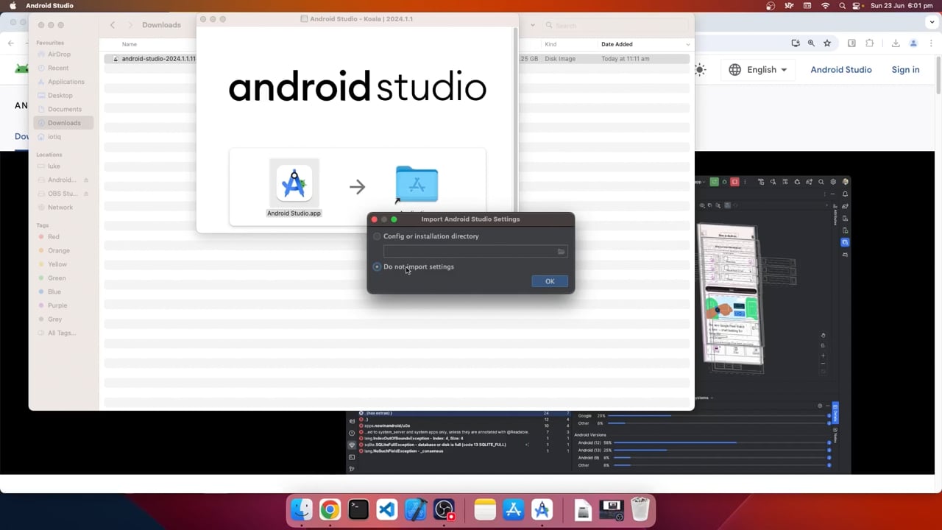Open Wi-Fi status in menu bar
The image size is (942, 530).
click(825, 6)
